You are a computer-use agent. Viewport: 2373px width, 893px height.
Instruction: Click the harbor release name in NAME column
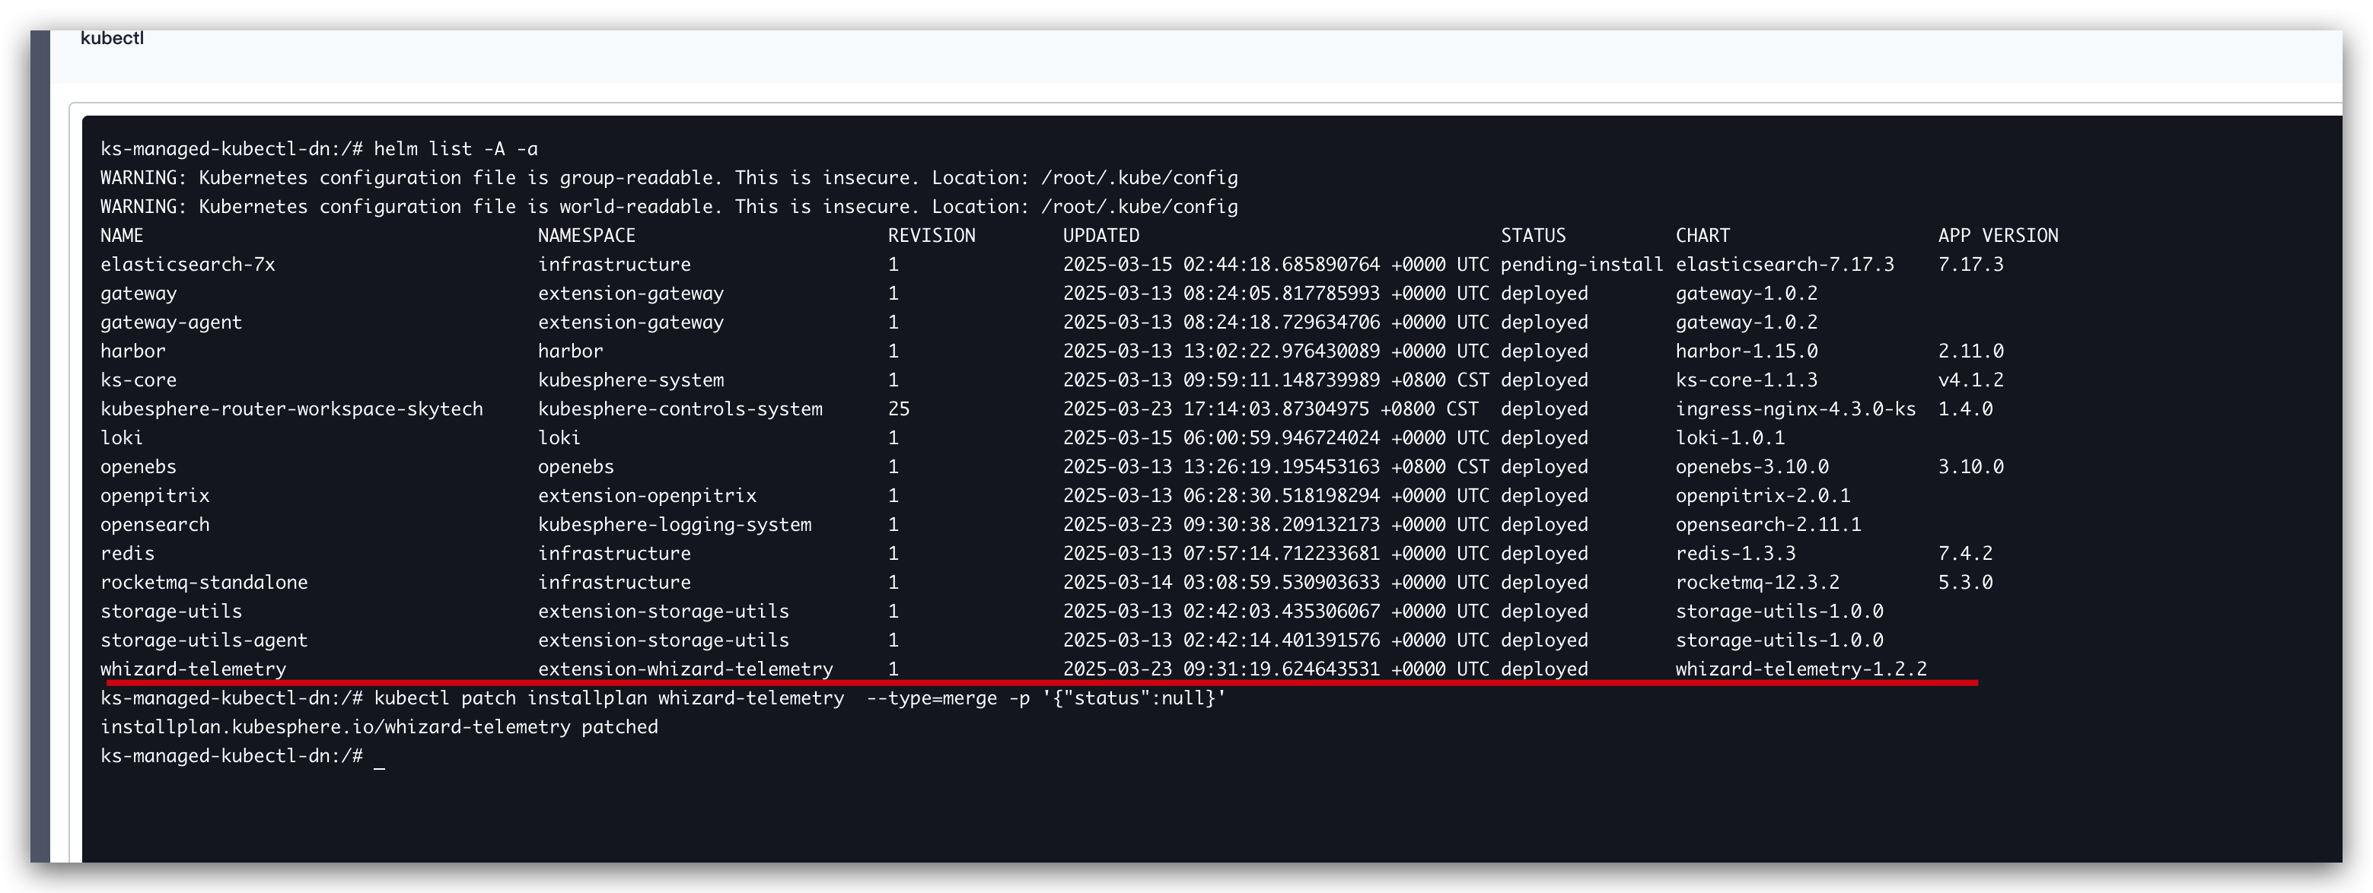point(132,351)
